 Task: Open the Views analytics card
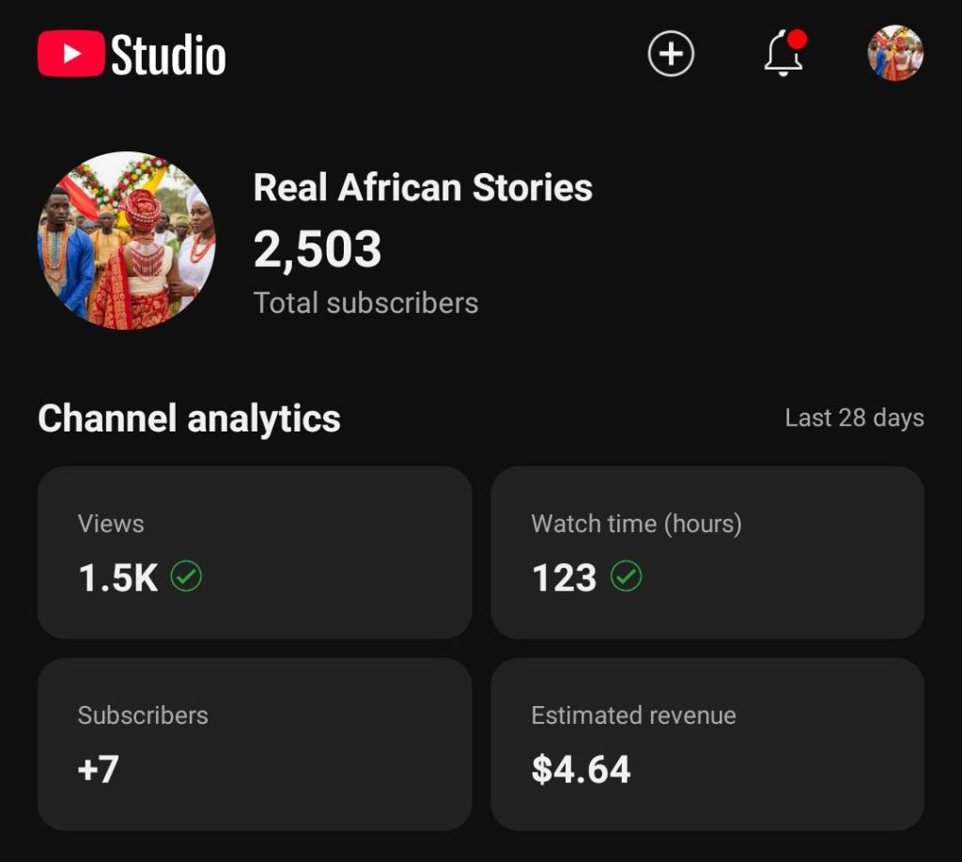coord(254,552)
